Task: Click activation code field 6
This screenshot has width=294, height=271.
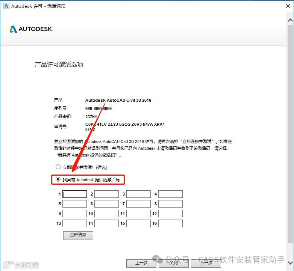Action: tap(106, 204)
